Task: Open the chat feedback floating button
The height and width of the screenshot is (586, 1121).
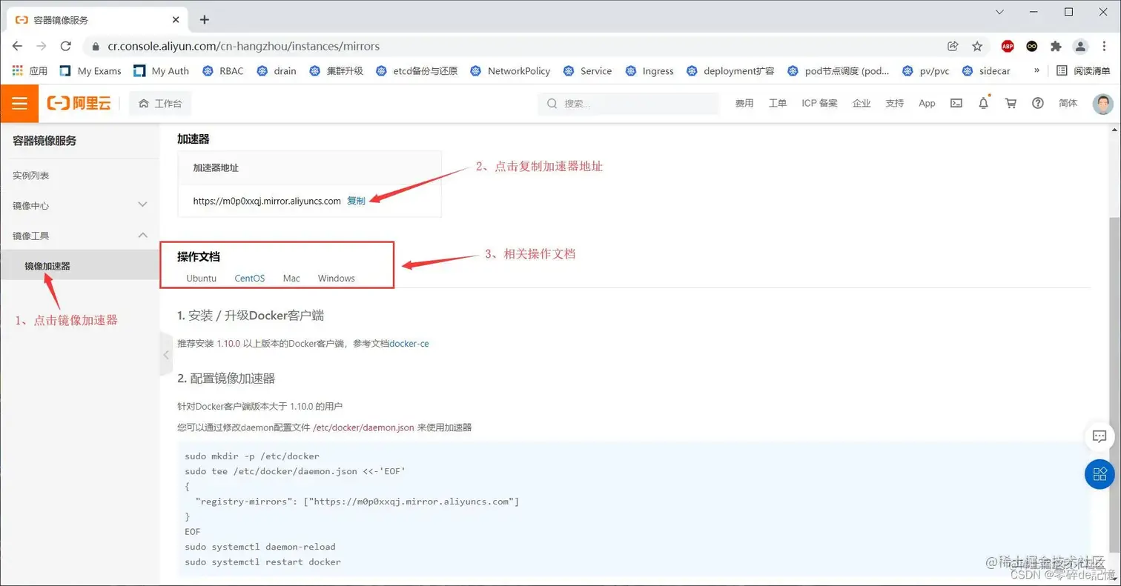Action: tap(1099, 436)
